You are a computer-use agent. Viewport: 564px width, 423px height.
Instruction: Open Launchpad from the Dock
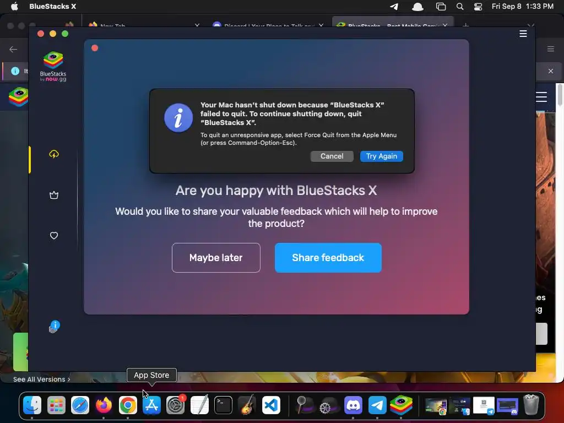[56, 405]
